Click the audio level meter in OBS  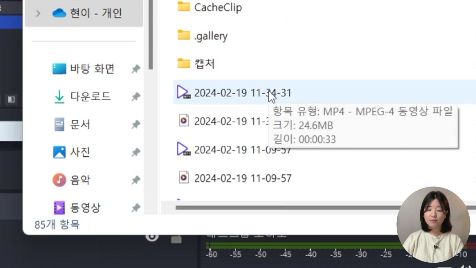click(301, 245)
